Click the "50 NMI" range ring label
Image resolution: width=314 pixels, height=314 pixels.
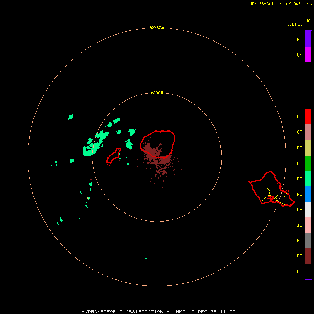(157, 92)
